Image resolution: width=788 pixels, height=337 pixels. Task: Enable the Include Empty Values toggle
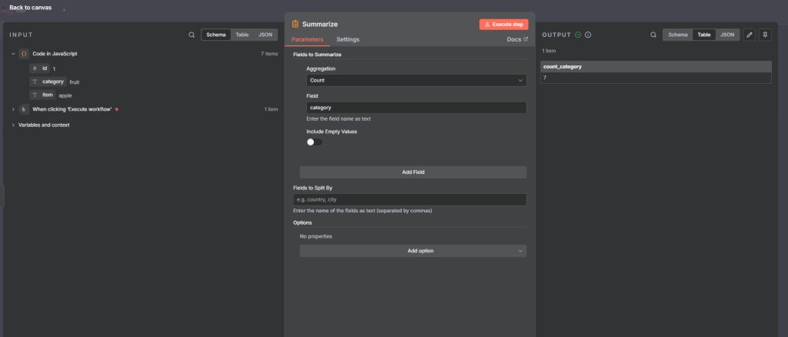(x=314, y=142)
